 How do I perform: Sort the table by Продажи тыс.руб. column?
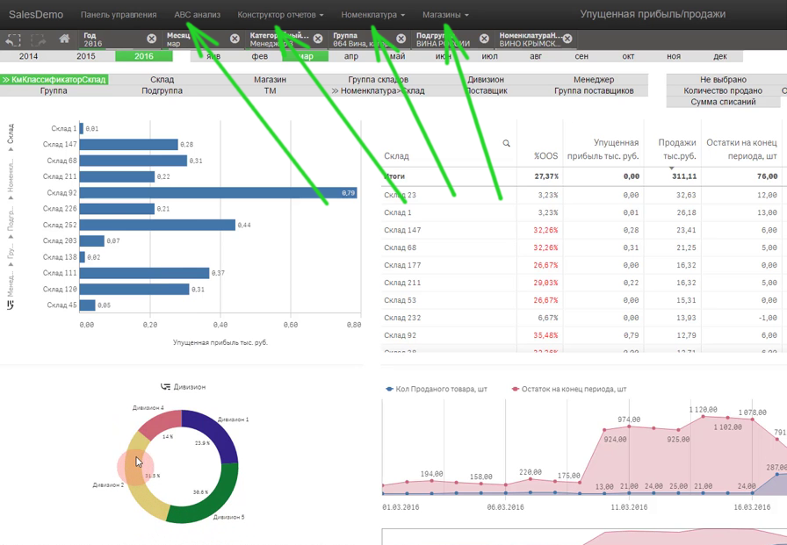tap(677, 149)
